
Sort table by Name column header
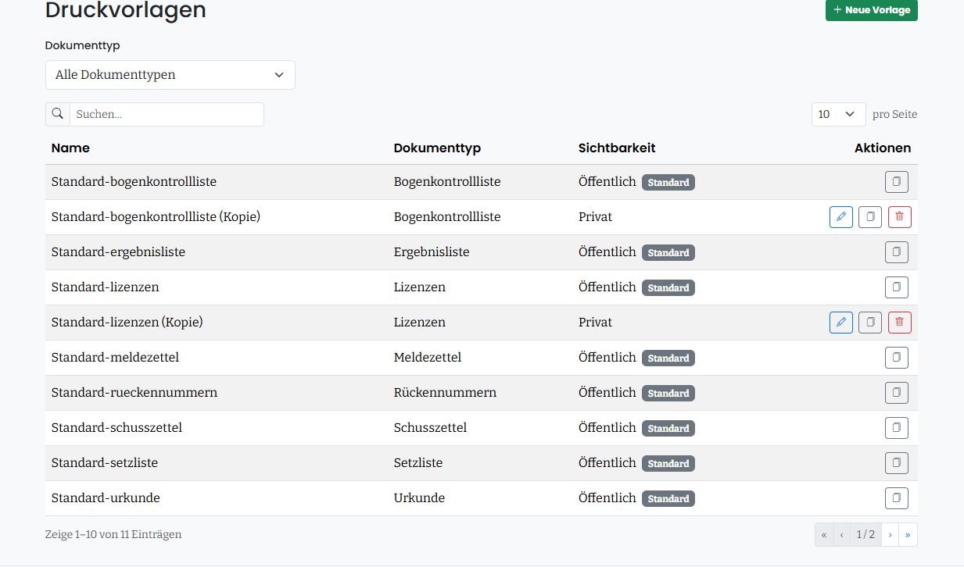[70, 148]
